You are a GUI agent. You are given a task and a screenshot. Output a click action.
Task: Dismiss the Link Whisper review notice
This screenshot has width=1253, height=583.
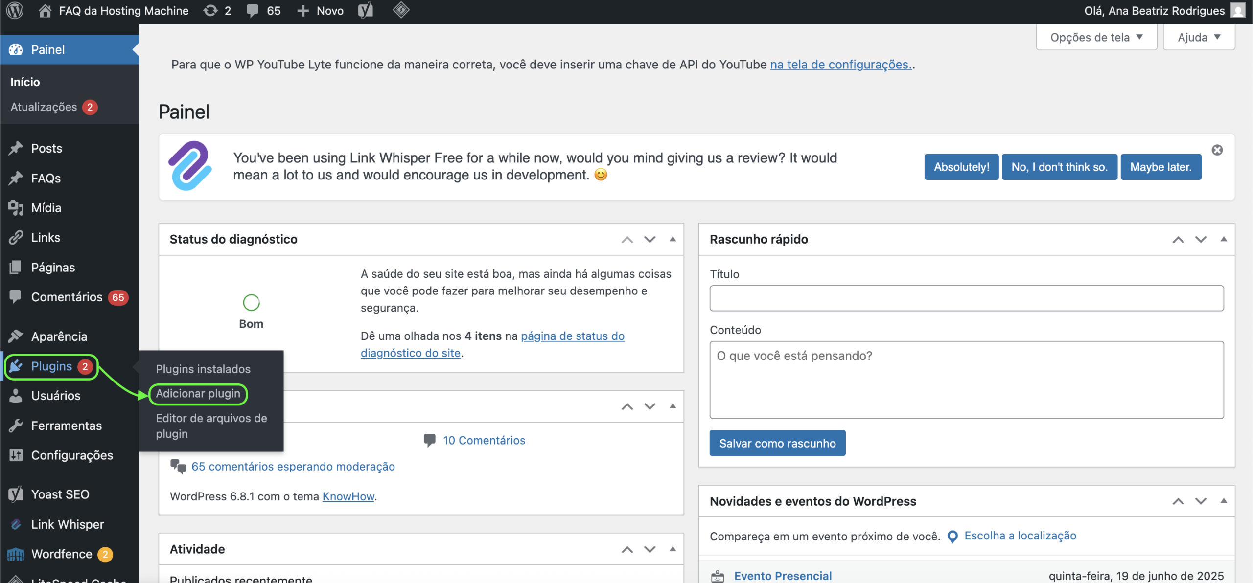(x=1217, y=150)
